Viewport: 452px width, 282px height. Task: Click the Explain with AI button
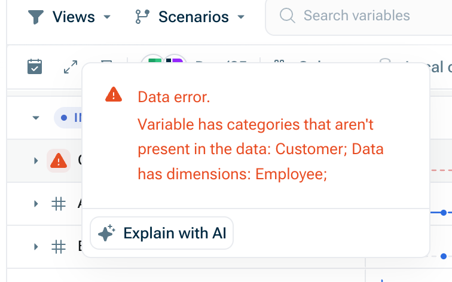[161, 233]
